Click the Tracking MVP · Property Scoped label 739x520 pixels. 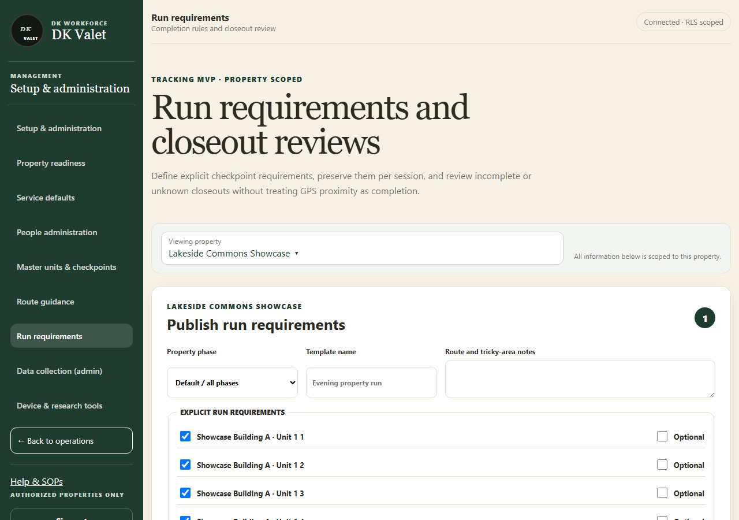[227, 79]
